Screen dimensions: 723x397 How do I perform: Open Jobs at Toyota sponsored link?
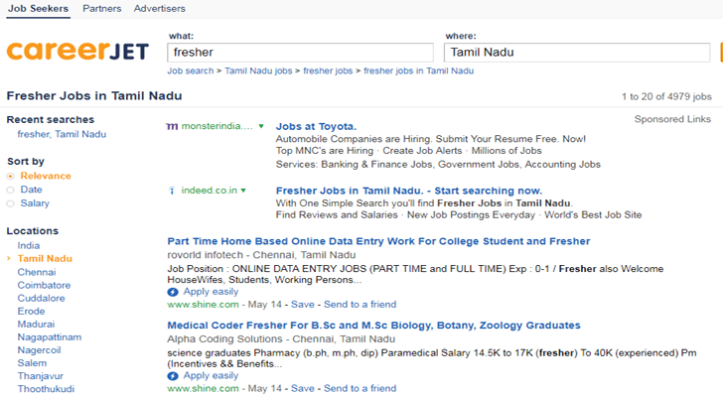click(316, 127)
